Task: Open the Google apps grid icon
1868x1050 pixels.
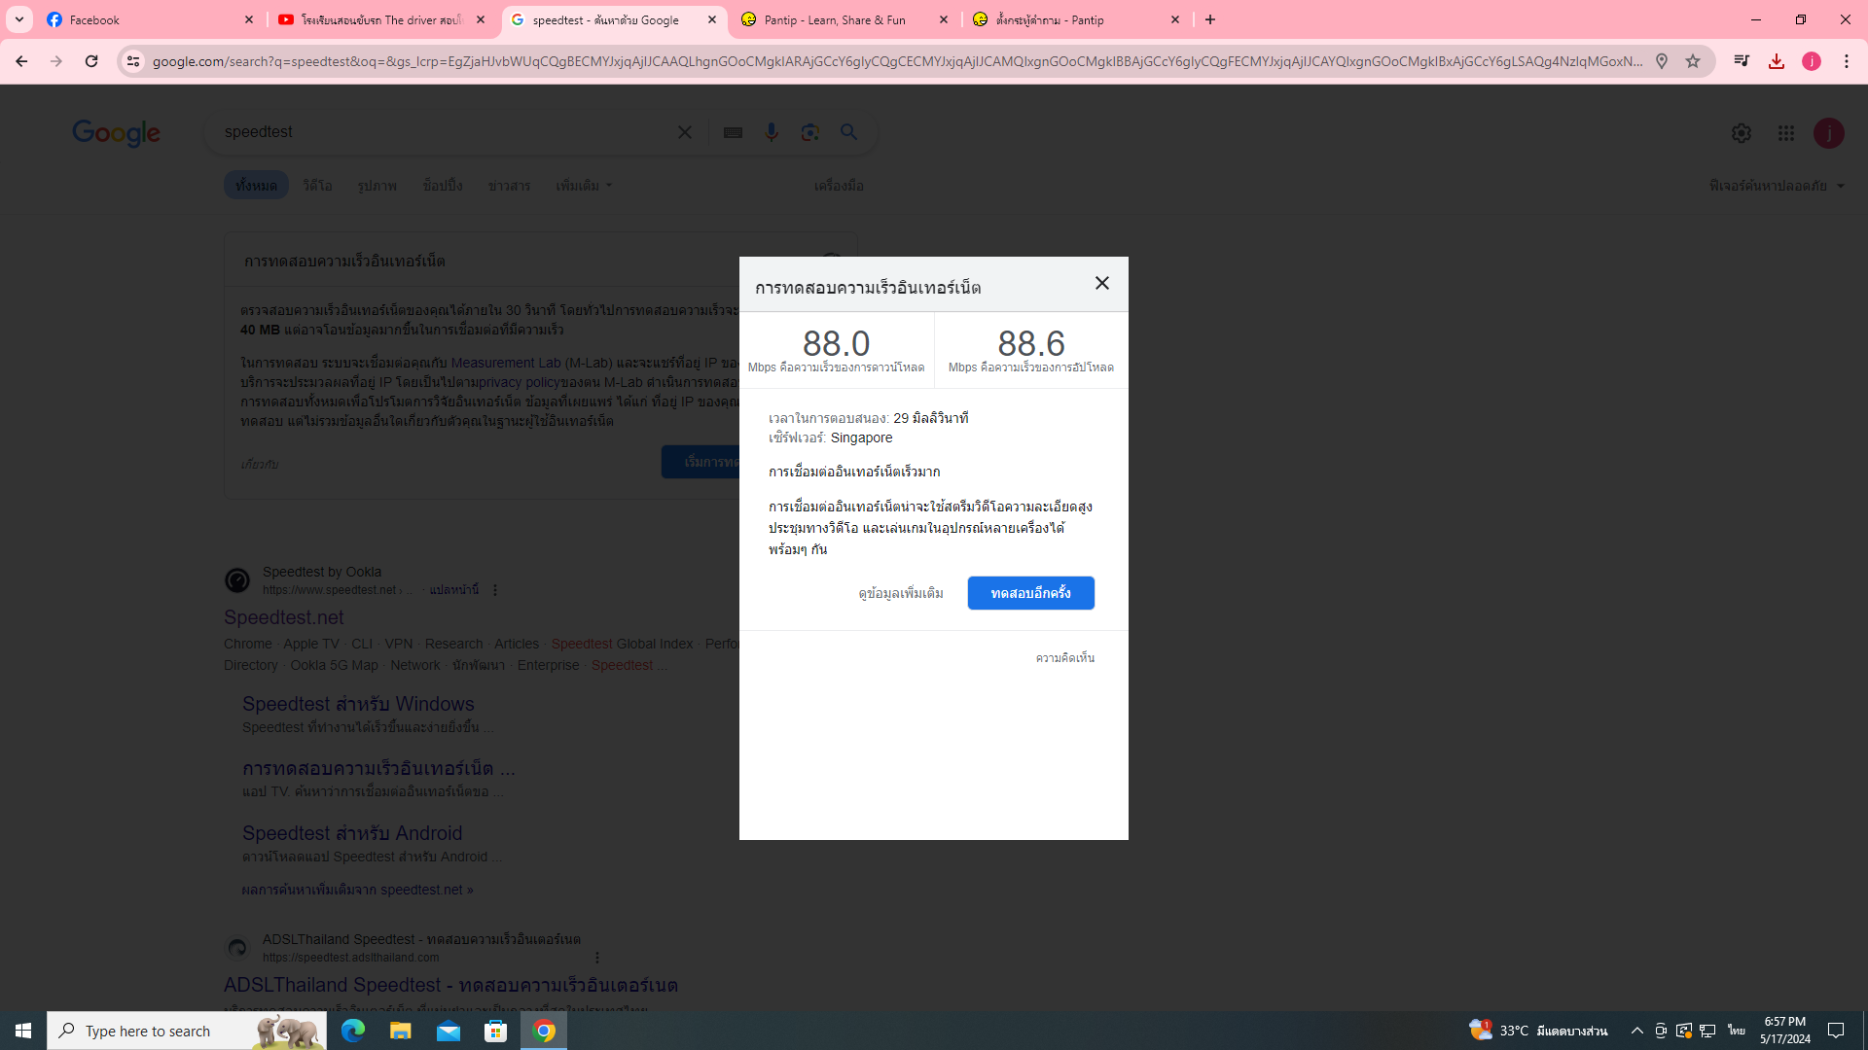Action: point(1785,133)
